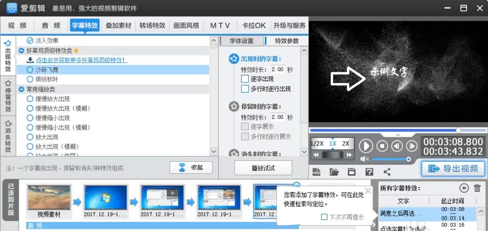Click the 出现时的字幕 star icon

[x=233, y=59]
